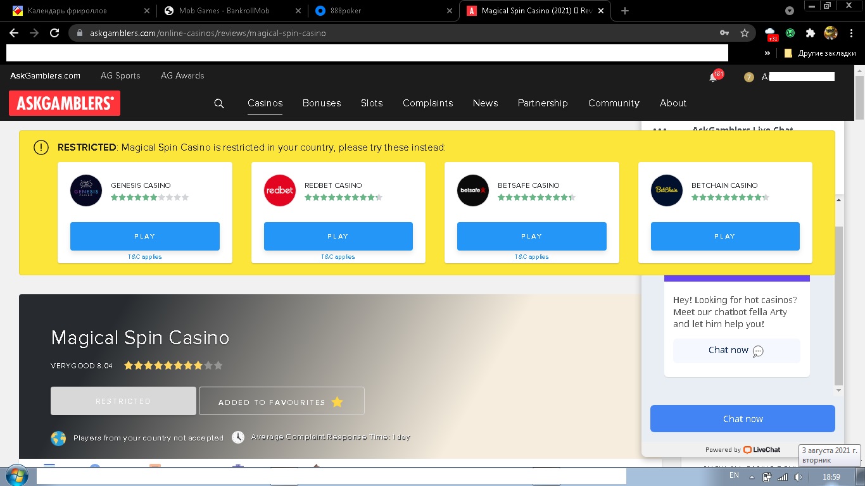Go to AskGamblers.com top link
This screenshot has width=865, height=486.
45,75
